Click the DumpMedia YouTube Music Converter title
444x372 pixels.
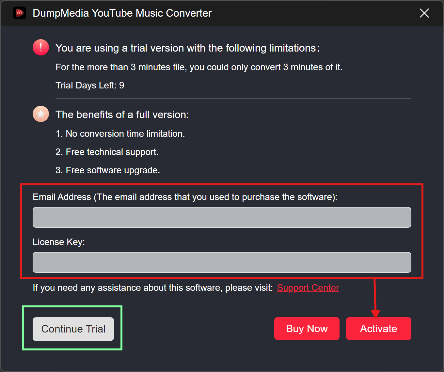(122, 13)
